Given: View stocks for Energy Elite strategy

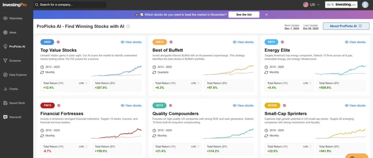Looking at the screenshot, I should [355, 42].
